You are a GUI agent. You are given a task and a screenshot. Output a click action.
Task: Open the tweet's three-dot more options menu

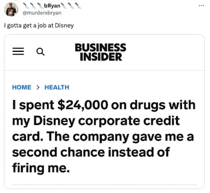click(201, 6)
